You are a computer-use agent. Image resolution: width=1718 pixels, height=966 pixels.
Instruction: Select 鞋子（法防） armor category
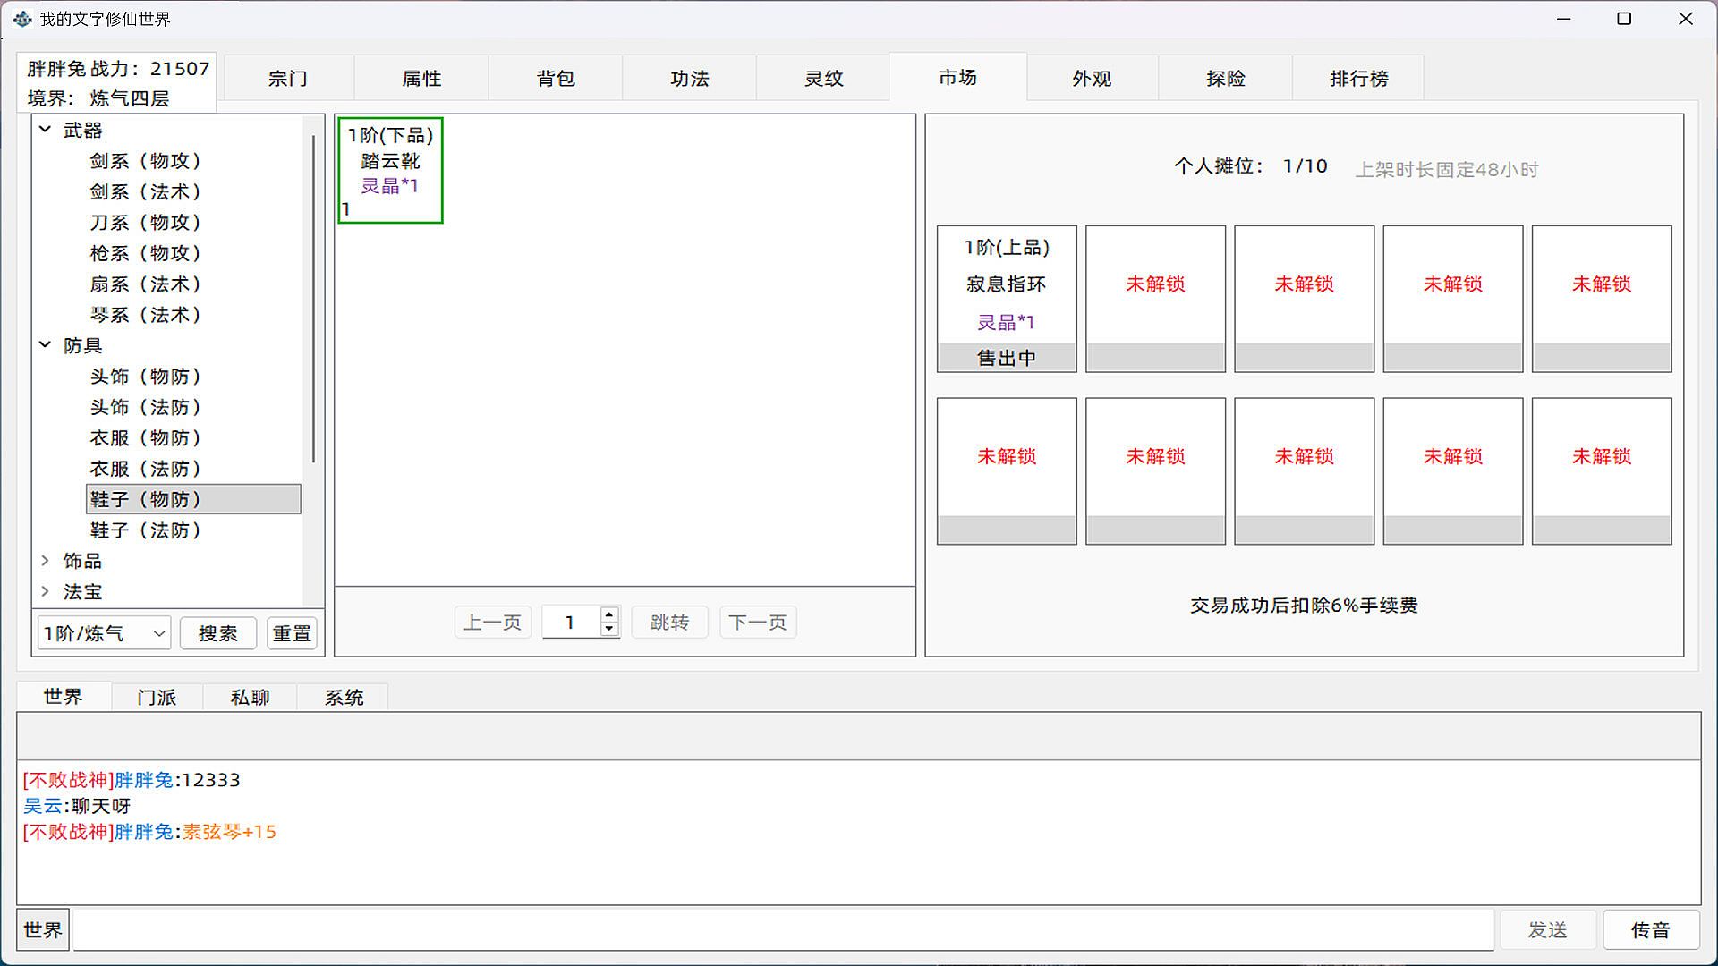tap(146, 530)
